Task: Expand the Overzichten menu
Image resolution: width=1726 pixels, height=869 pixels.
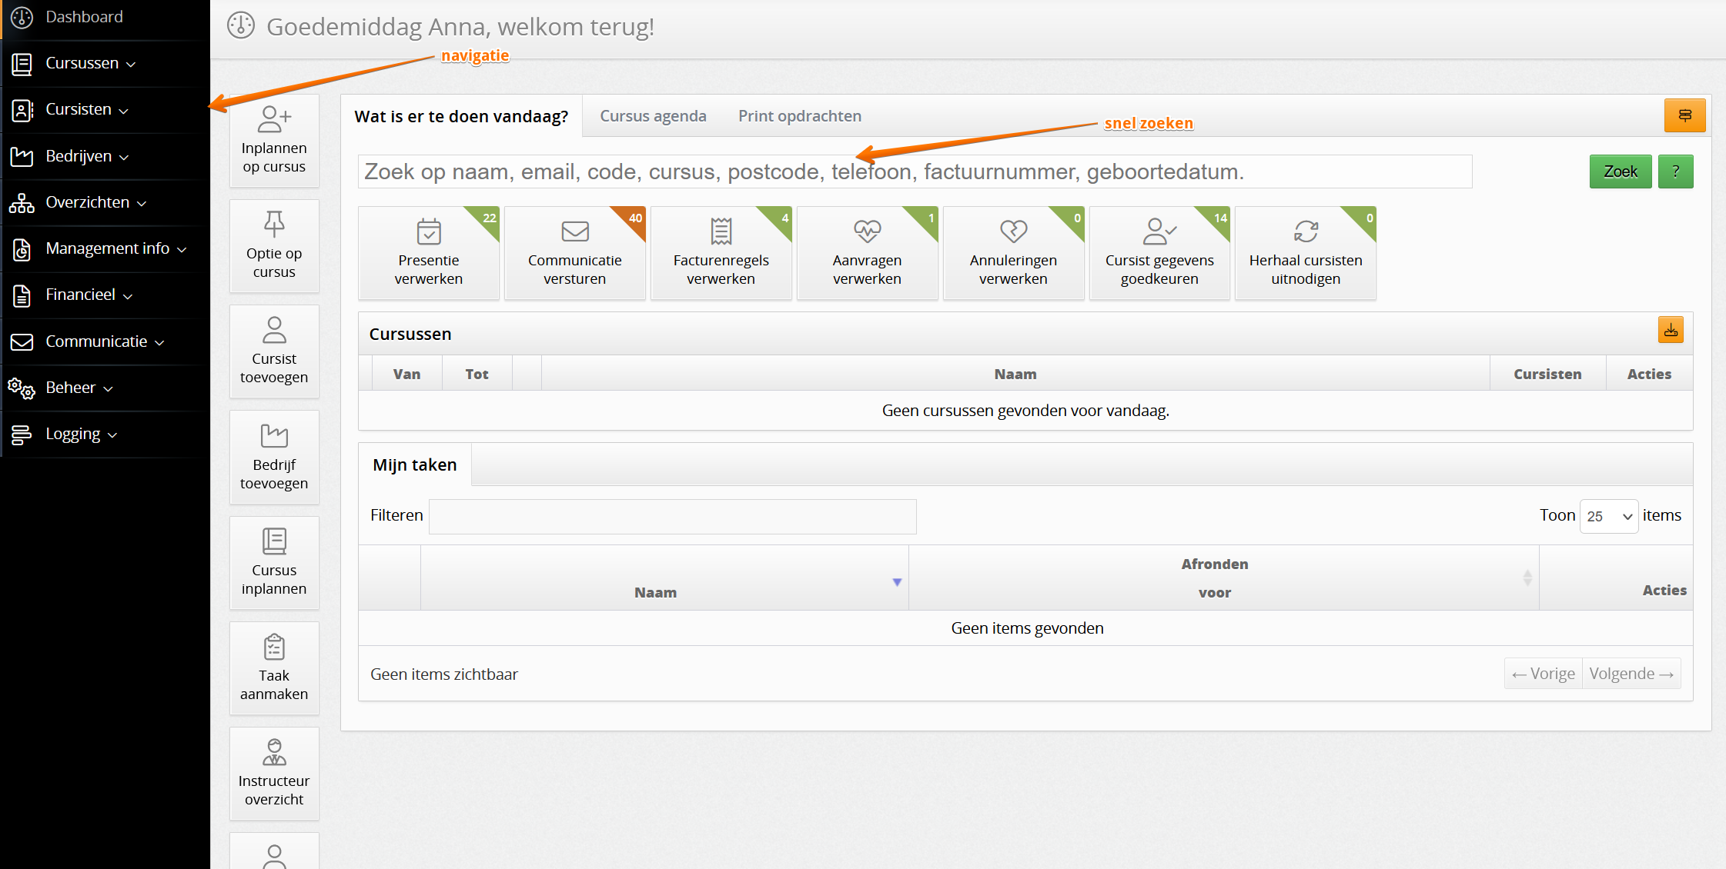Action: (x=96, y=203)
